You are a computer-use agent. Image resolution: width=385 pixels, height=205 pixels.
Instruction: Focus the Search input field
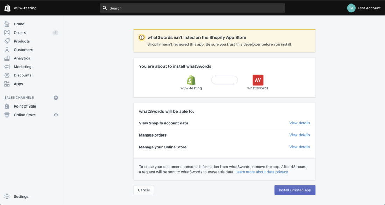[192, 8]
